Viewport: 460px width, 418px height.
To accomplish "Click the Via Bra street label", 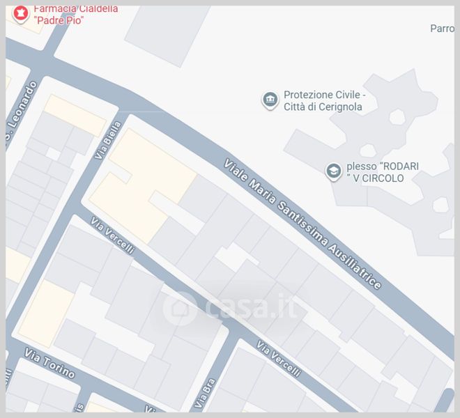I will click(x=205, y=394).
